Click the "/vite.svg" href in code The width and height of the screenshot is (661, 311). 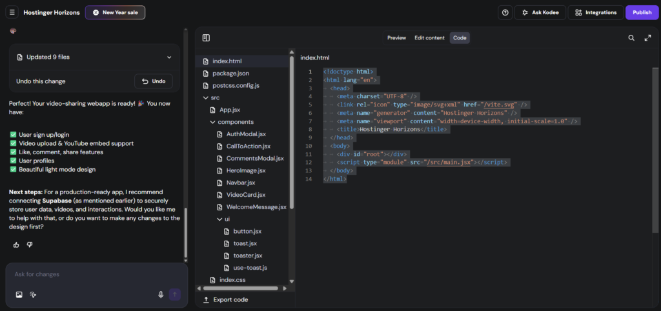click(498, 105)
